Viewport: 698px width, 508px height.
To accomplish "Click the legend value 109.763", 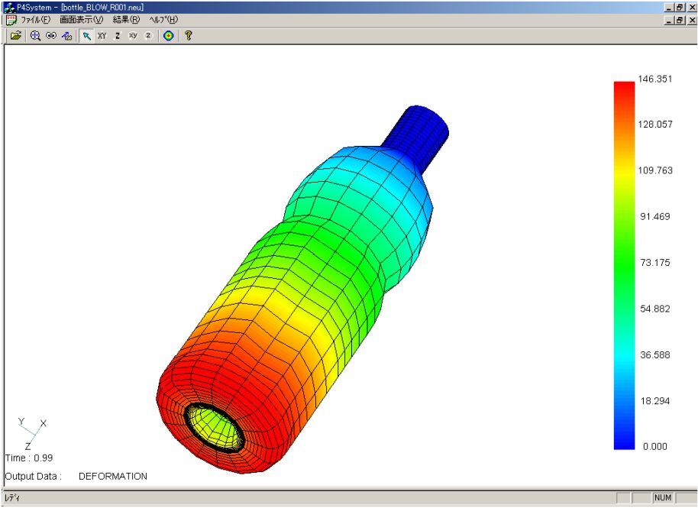I will 654,170.
